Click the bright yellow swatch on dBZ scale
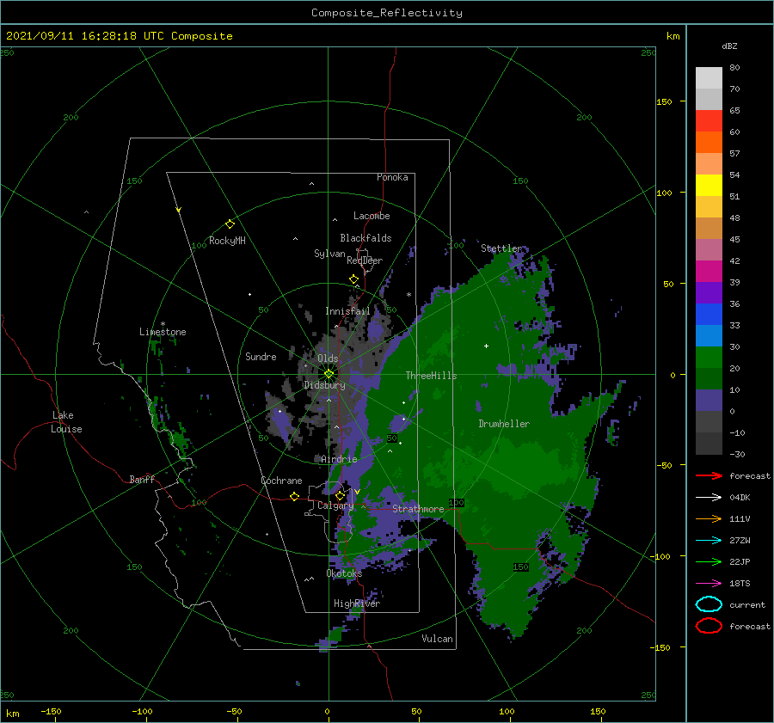Viewport: 774px width, 723px height. coord(709,186)
